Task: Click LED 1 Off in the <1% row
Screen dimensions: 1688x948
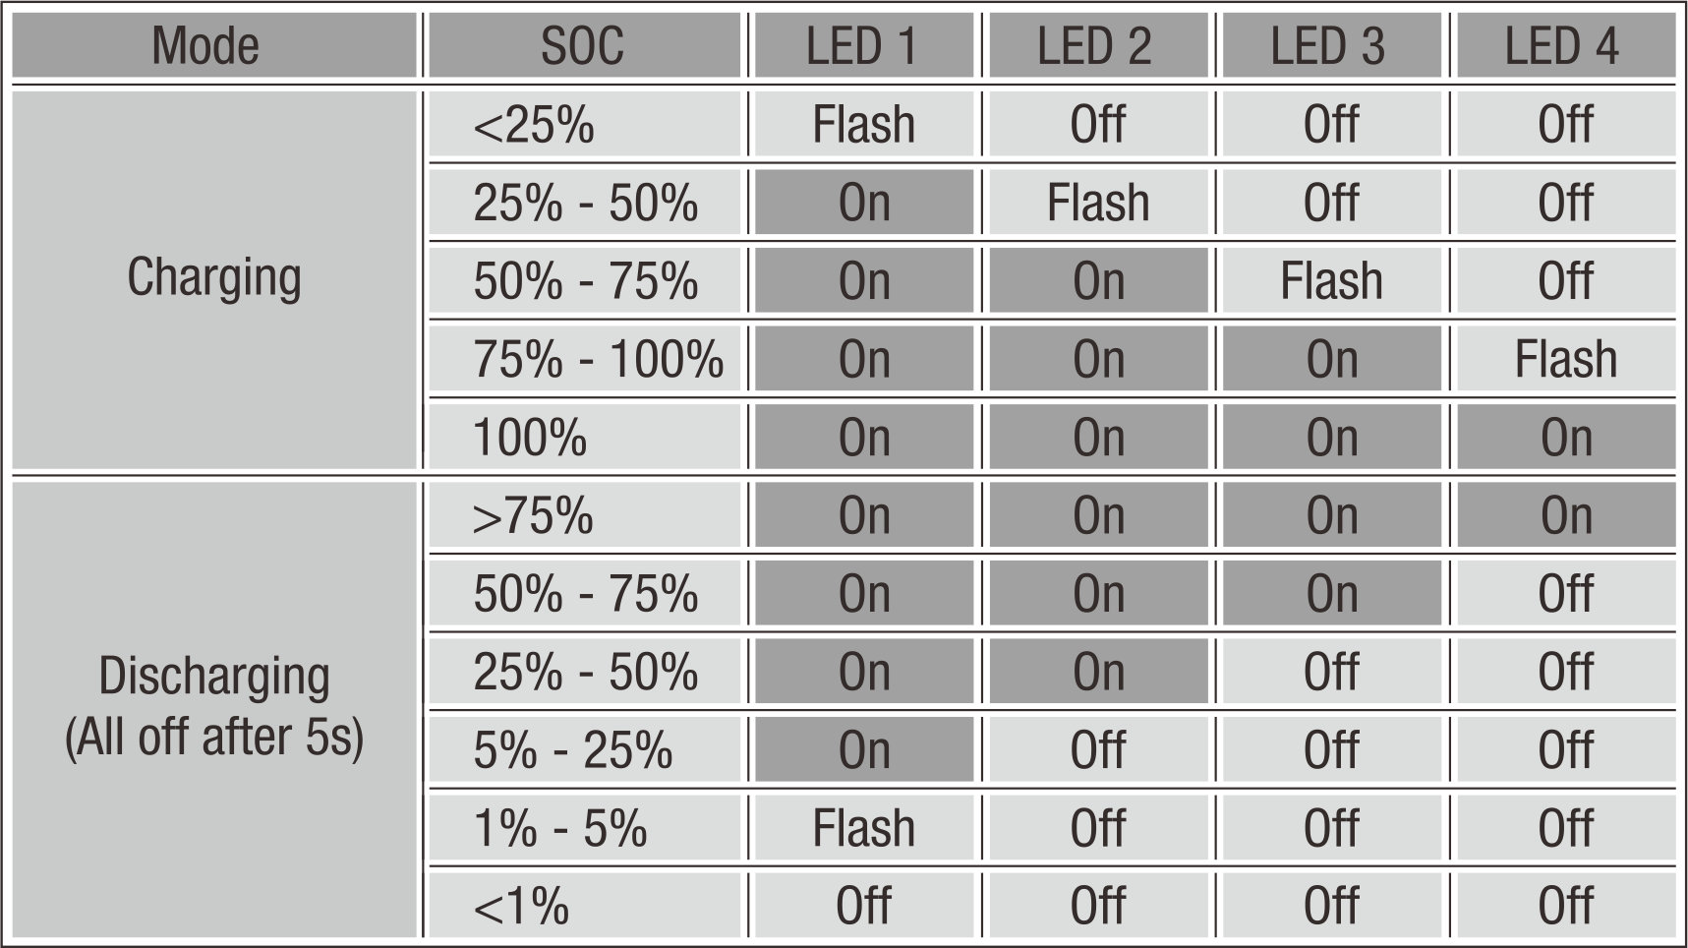Action: click(863, 906)
